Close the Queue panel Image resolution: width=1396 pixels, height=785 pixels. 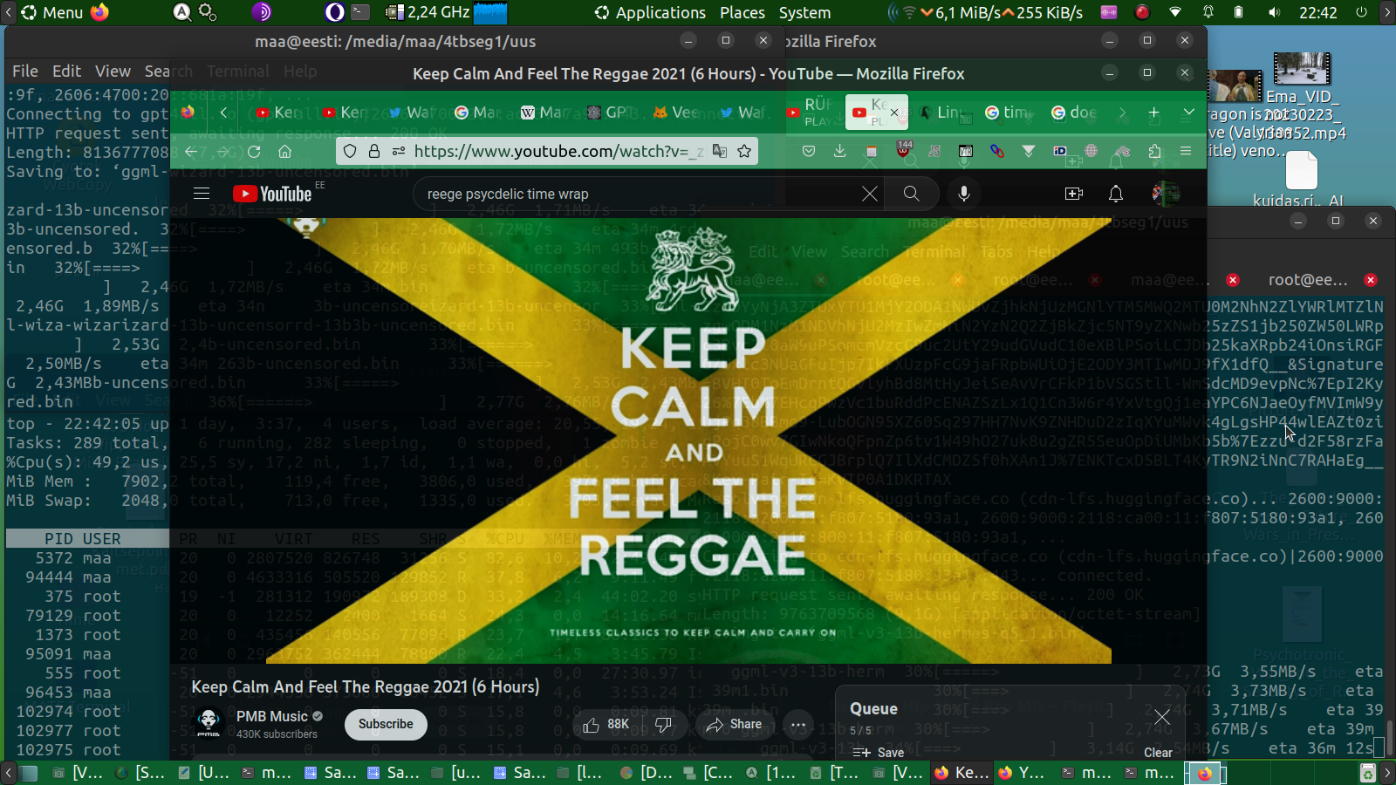pyautogui.click(x=1162, y=717)
